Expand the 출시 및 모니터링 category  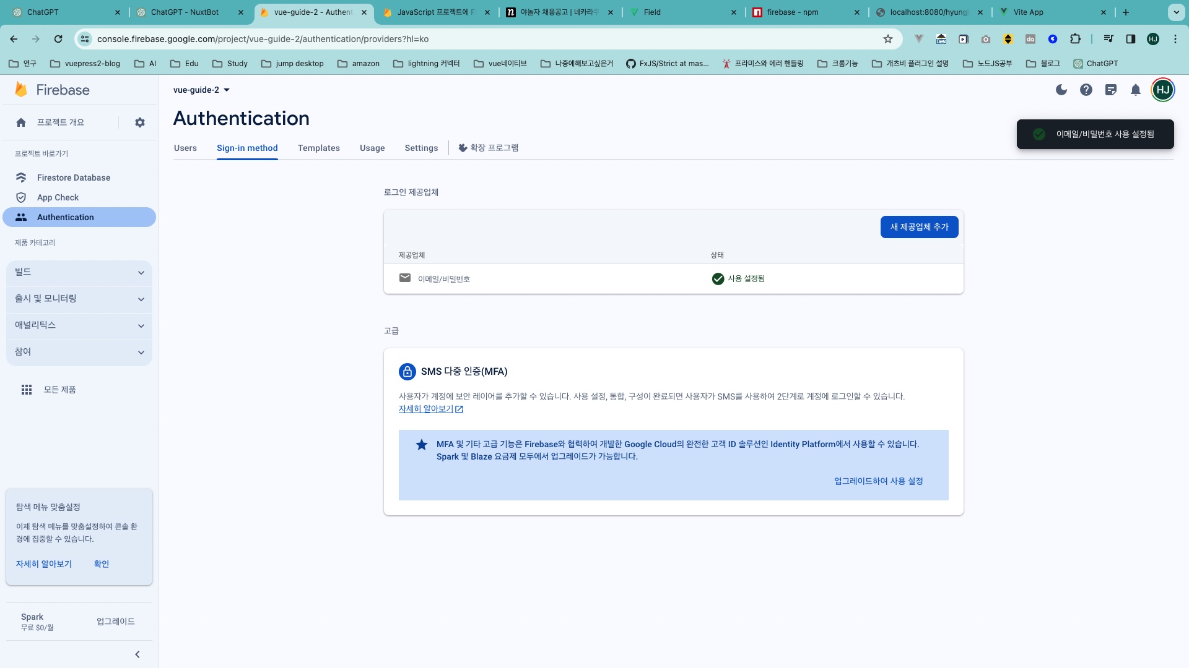[x=79, y=299]
